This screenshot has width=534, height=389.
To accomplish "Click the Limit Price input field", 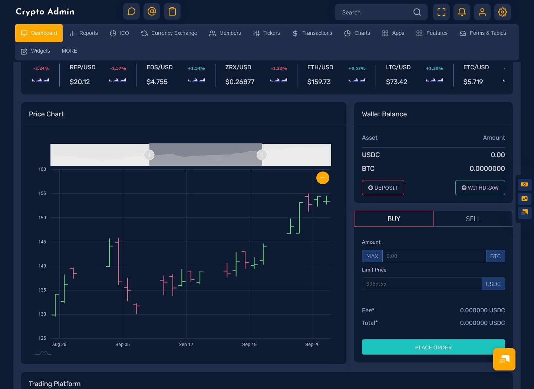I will pos(422,284).
